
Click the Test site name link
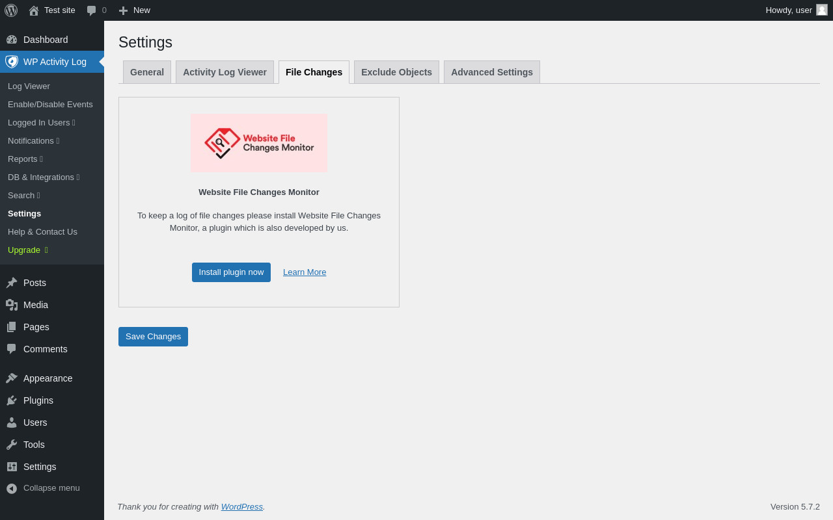click(x=60, y=10)
